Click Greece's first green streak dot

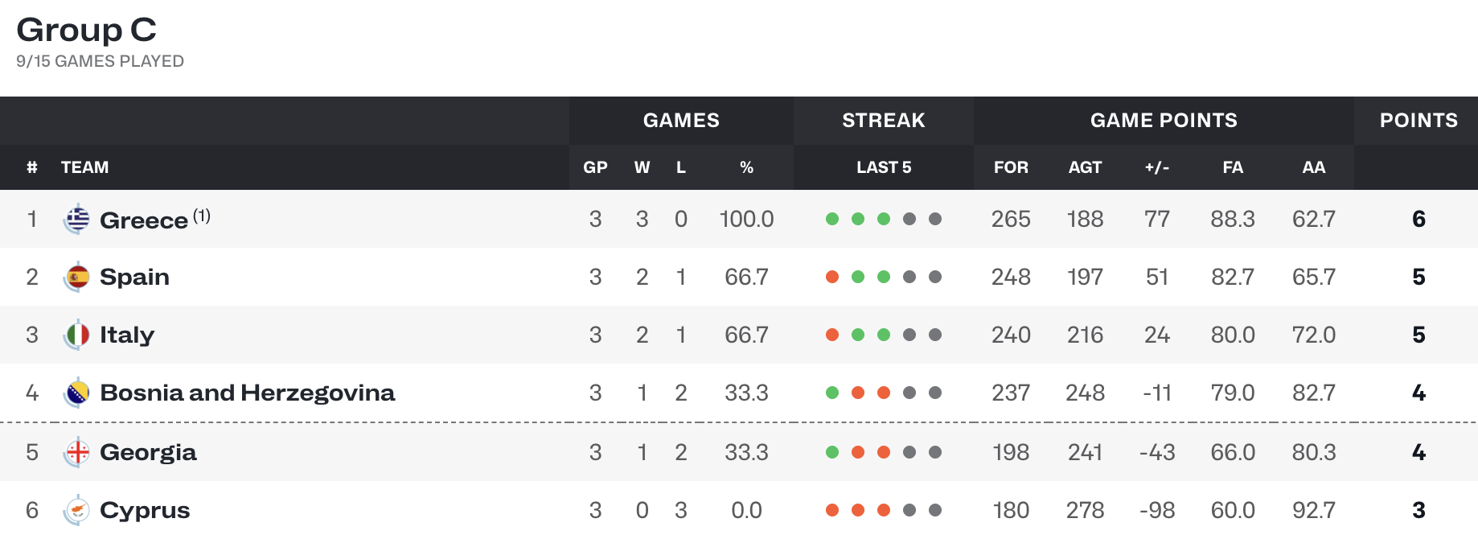click(x=832, y=219)
